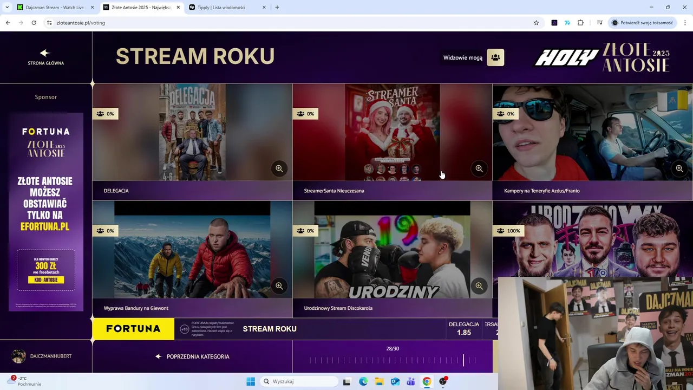Click the 0% badge on Kampery card
The image size is (693, 390).
coord(506,114)
